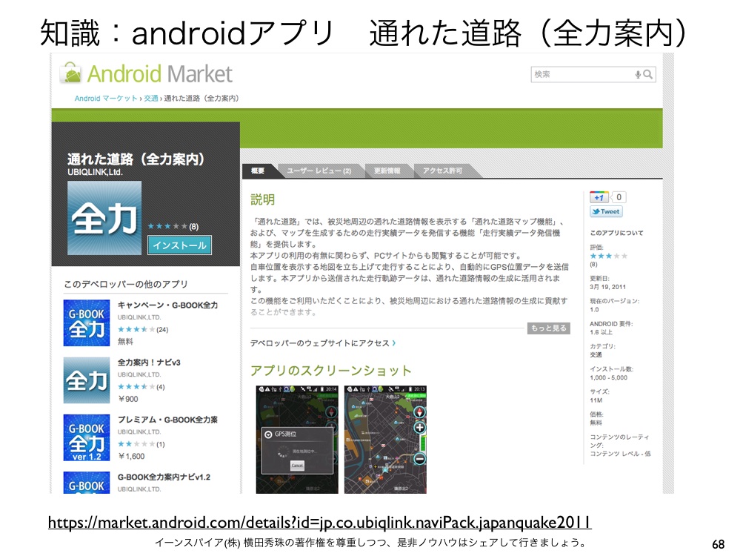The image size is (743, 559).
Task: Click the 無料 price under キャンペーン app
Action: (x=125, y=341)
